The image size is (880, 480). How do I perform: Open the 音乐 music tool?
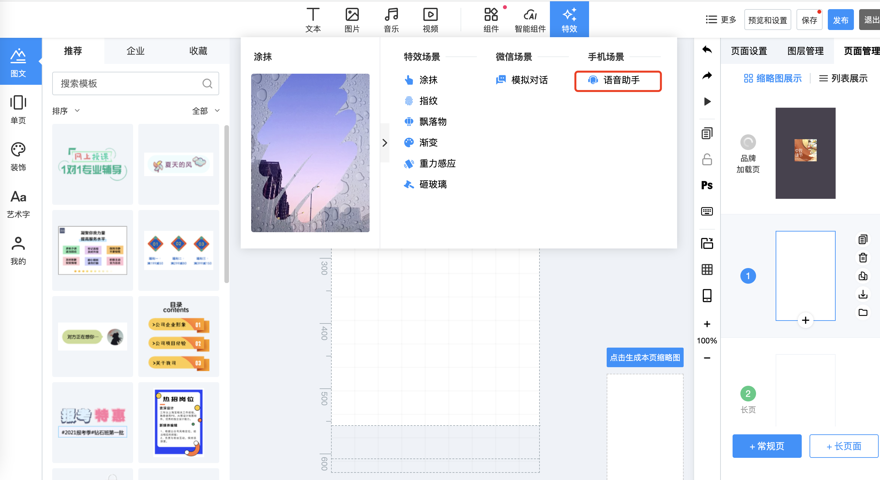[391, 20]
